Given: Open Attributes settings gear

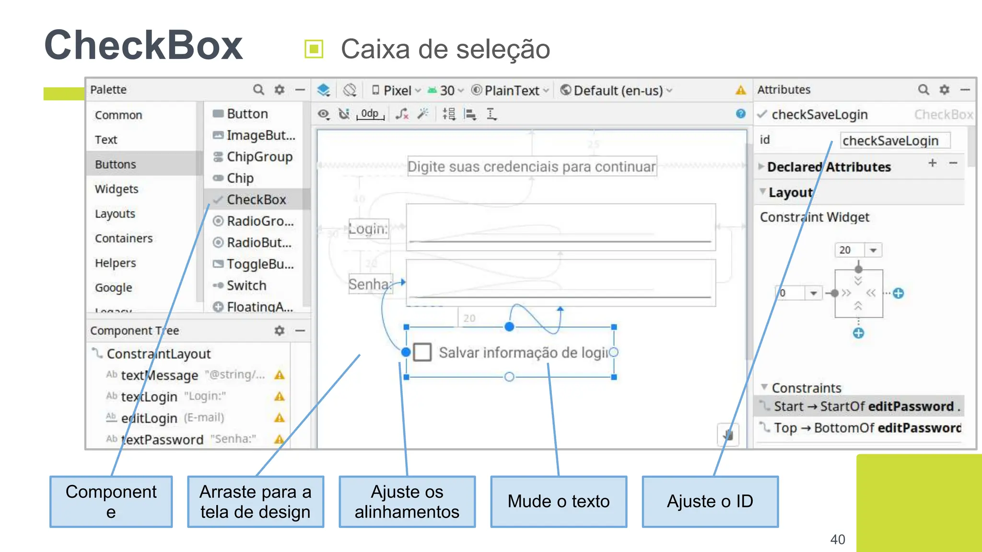Looking at the screenshot, I should [x=945, y=90].
